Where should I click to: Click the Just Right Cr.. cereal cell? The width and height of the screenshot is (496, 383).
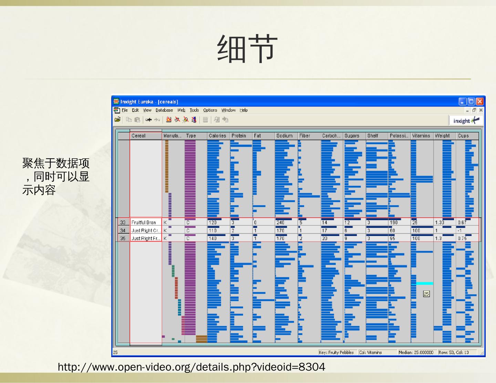(146, 230)
